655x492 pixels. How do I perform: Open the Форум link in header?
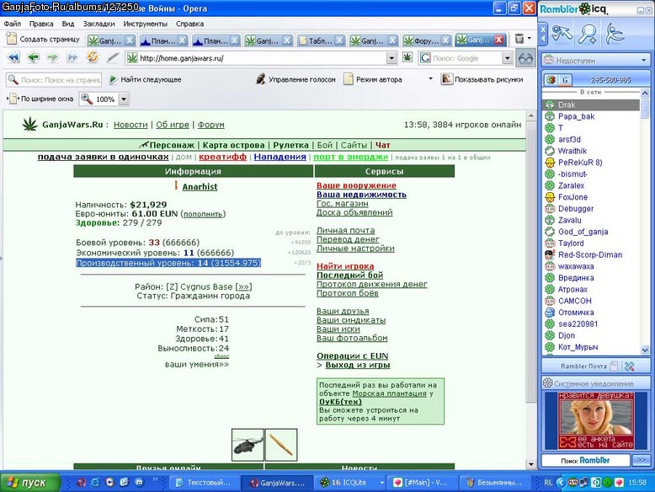click(x=211, y=125)
